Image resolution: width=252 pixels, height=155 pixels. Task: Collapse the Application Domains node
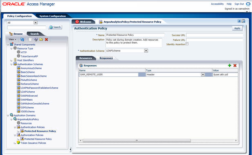coord(8,115)
